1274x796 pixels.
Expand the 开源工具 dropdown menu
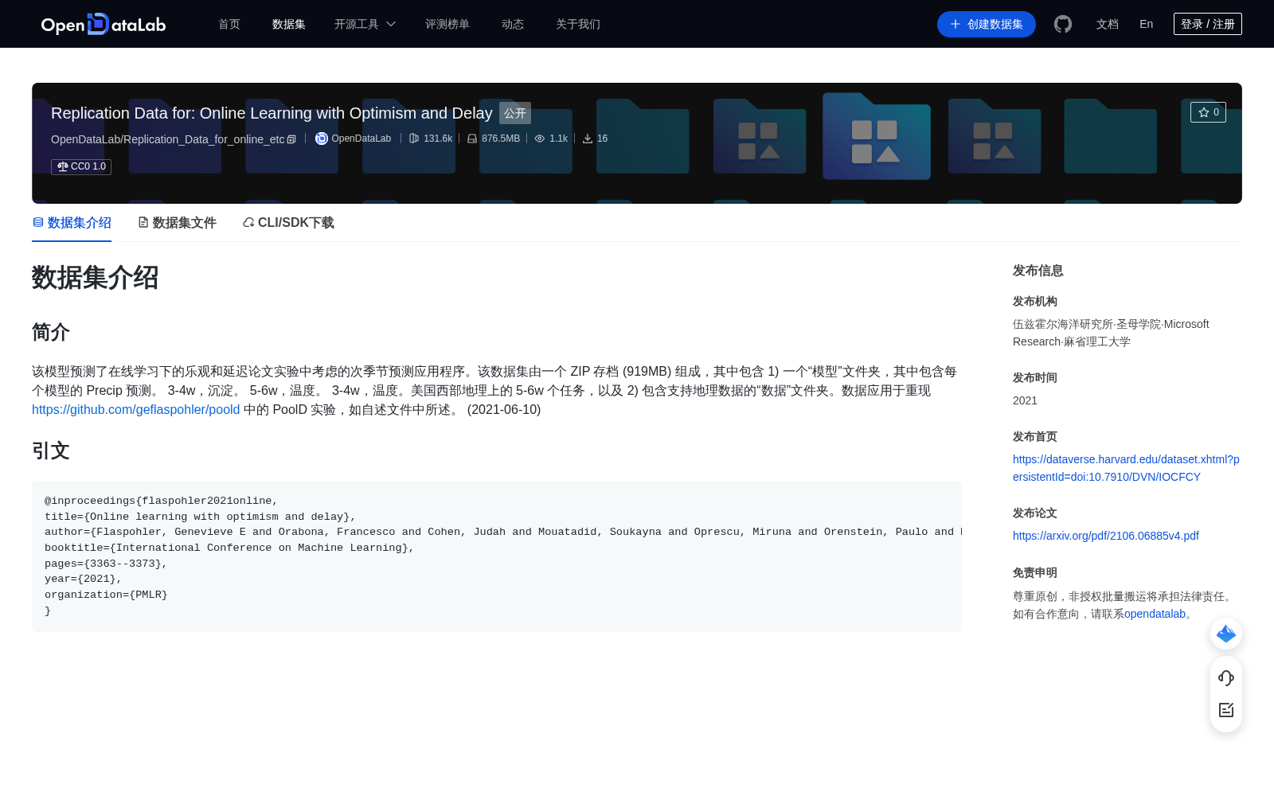pos(365,25)
